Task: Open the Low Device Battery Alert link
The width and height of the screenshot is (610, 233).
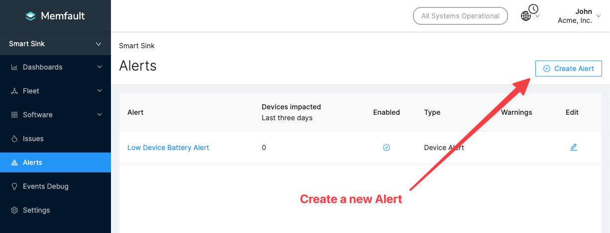Action: (168, 148)
